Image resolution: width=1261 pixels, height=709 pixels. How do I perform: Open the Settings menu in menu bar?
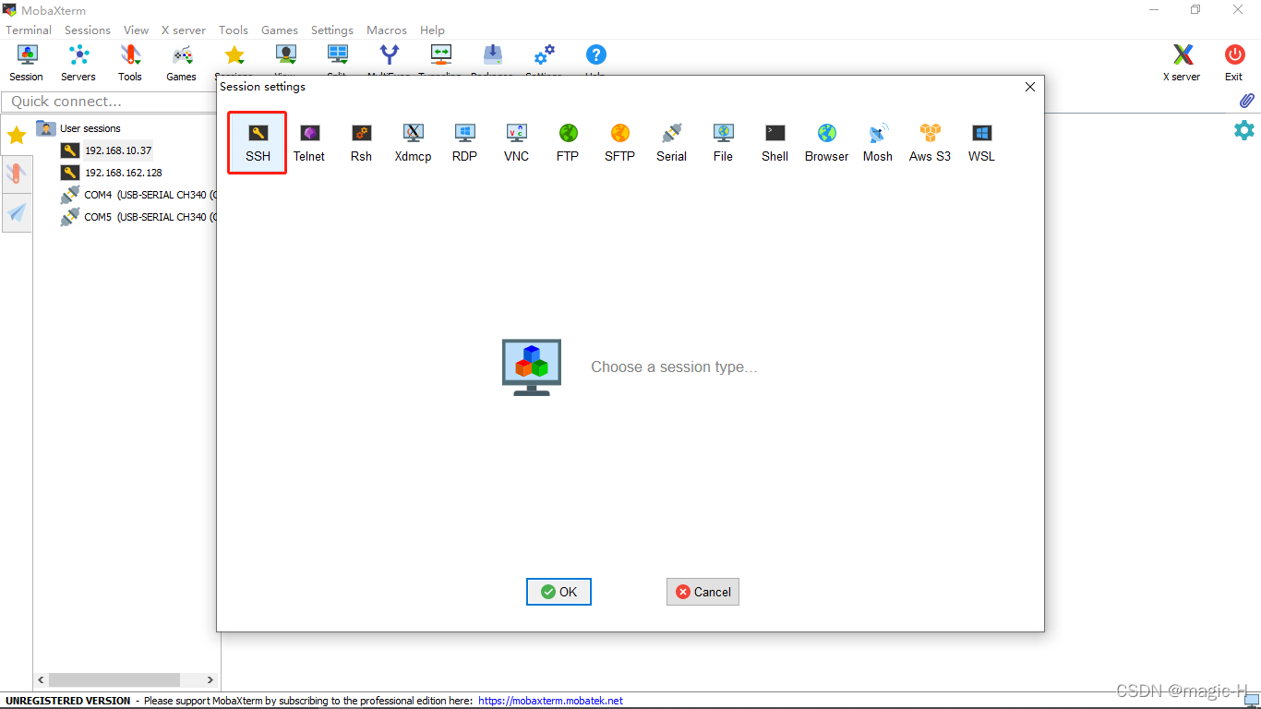332,30
